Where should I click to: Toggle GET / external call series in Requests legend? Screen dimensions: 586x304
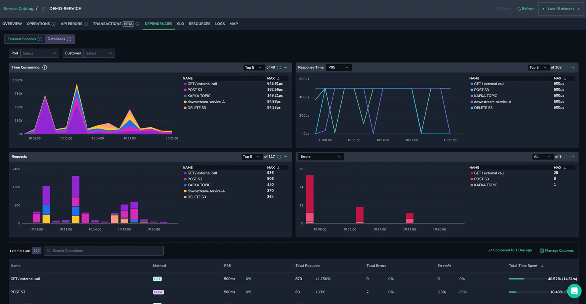tap(202, 173)
